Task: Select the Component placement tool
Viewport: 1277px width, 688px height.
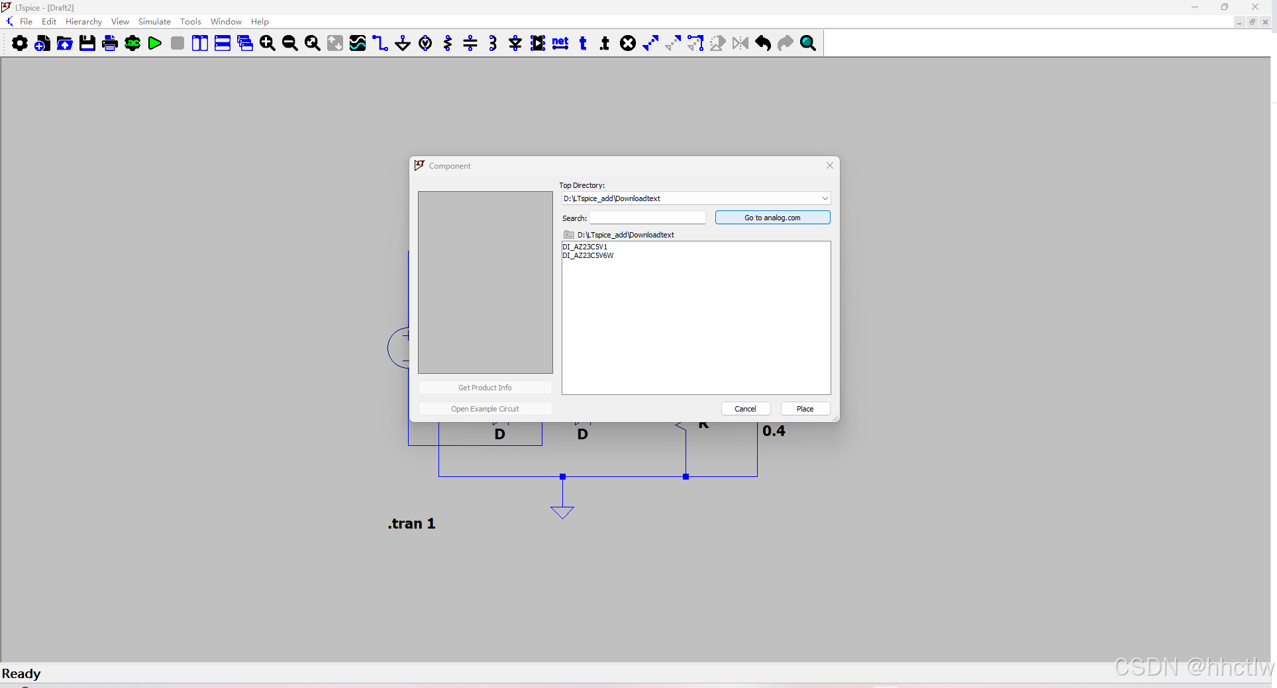Action: click(x=538, y=44)
